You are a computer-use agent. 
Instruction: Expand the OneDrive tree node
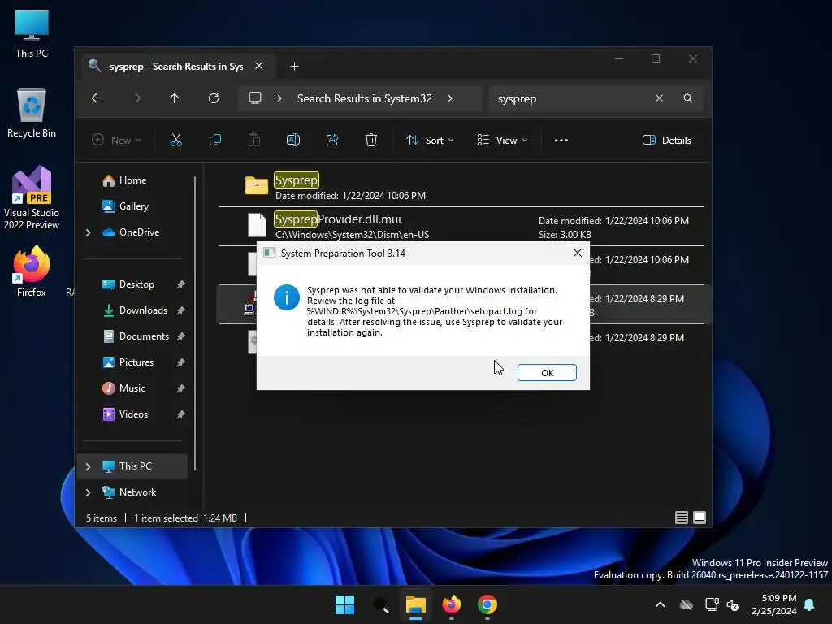tap(88, 232)
